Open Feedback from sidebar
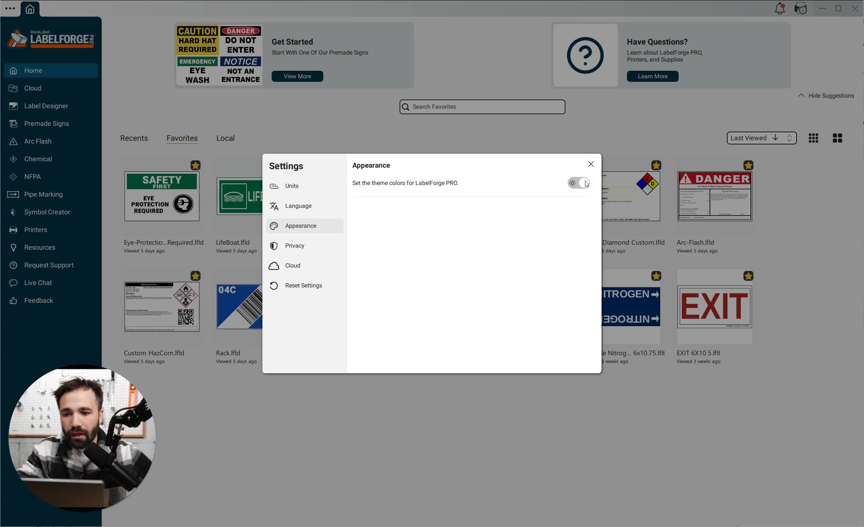This screenshot has height=527, width=864. [51, 300]
